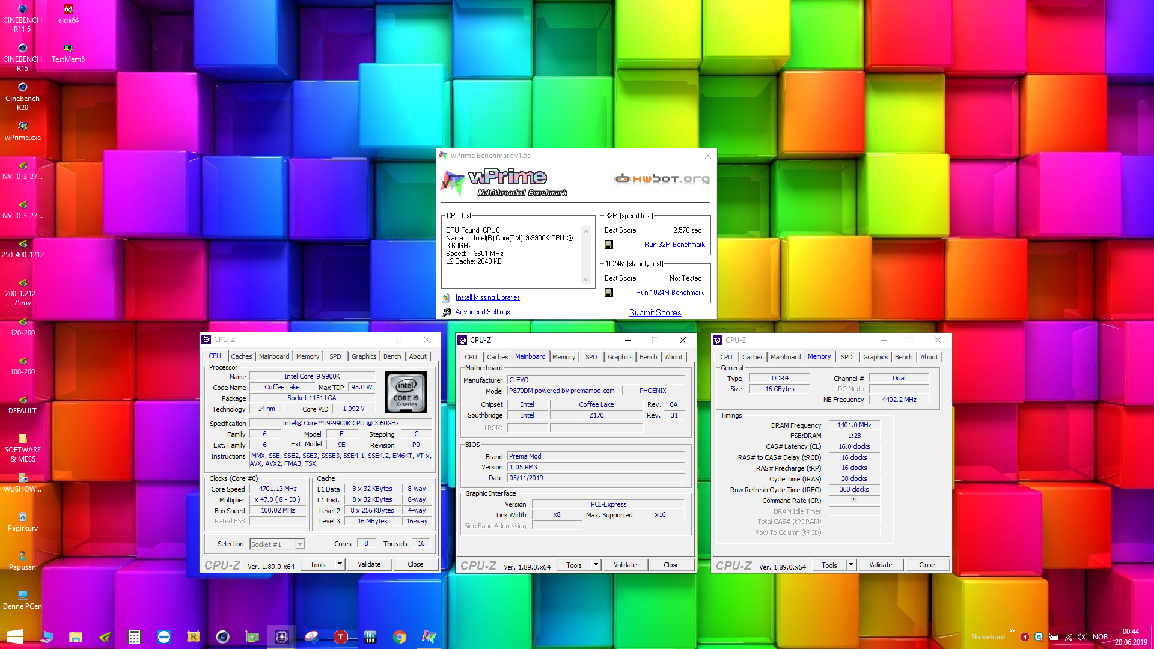Open File Explorer from the taskbar
The image size is (1154, 649).
coord(76,636)
